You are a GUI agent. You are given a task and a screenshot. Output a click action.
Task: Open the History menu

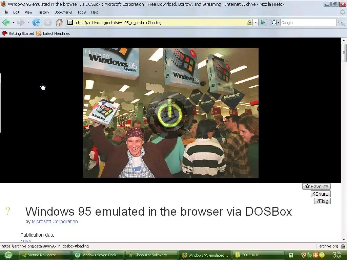tap(43, 12)
